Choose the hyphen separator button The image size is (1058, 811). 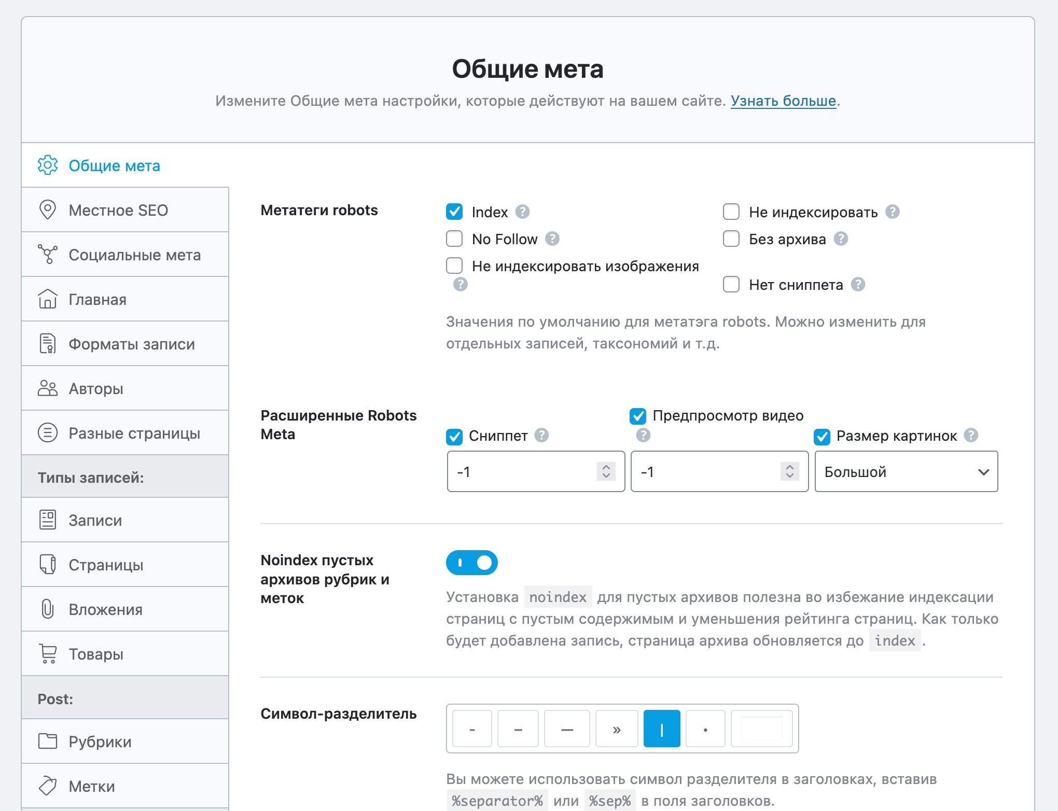click(472, 729)
